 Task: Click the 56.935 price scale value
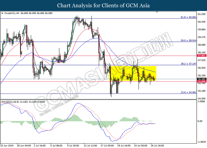[x=202, y=68]
